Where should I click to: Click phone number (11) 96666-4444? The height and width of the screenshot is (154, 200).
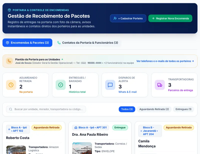click(x=91, y=63)
